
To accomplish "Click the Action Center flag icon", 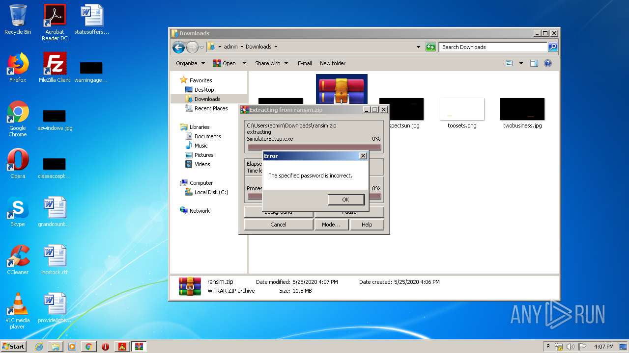I will pos(582,347).
